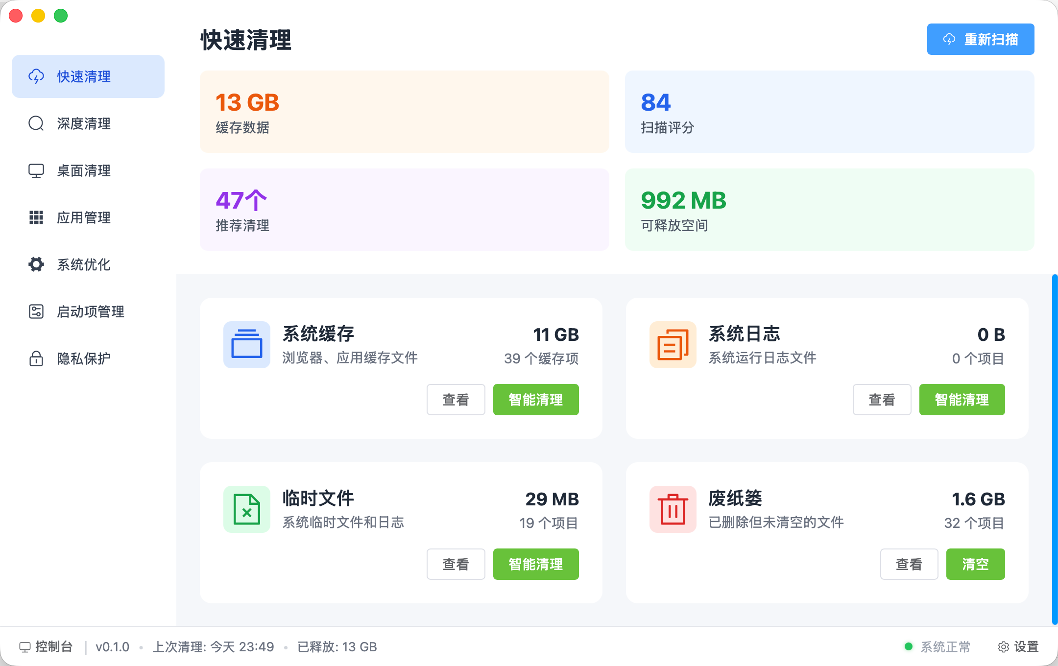Switch to 深度清理 in the sidebar
The width and height of the screenshot is (1058, 666).
pos(83,123)
